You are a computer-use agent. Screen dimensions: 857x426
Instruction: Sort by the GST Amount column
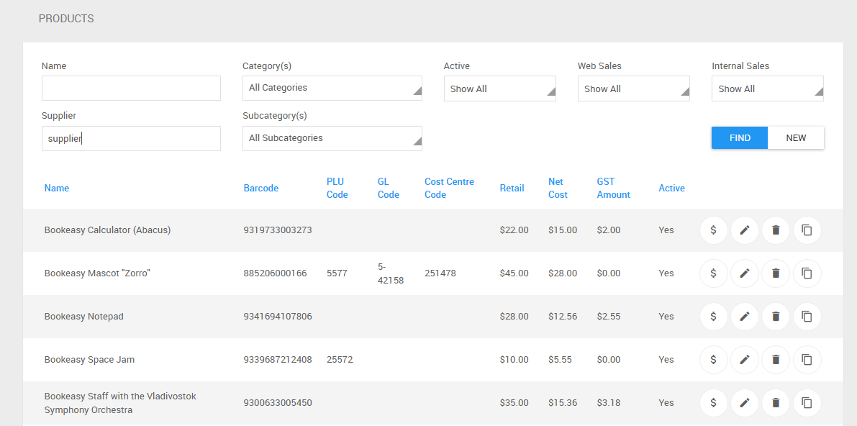(613, 188)
